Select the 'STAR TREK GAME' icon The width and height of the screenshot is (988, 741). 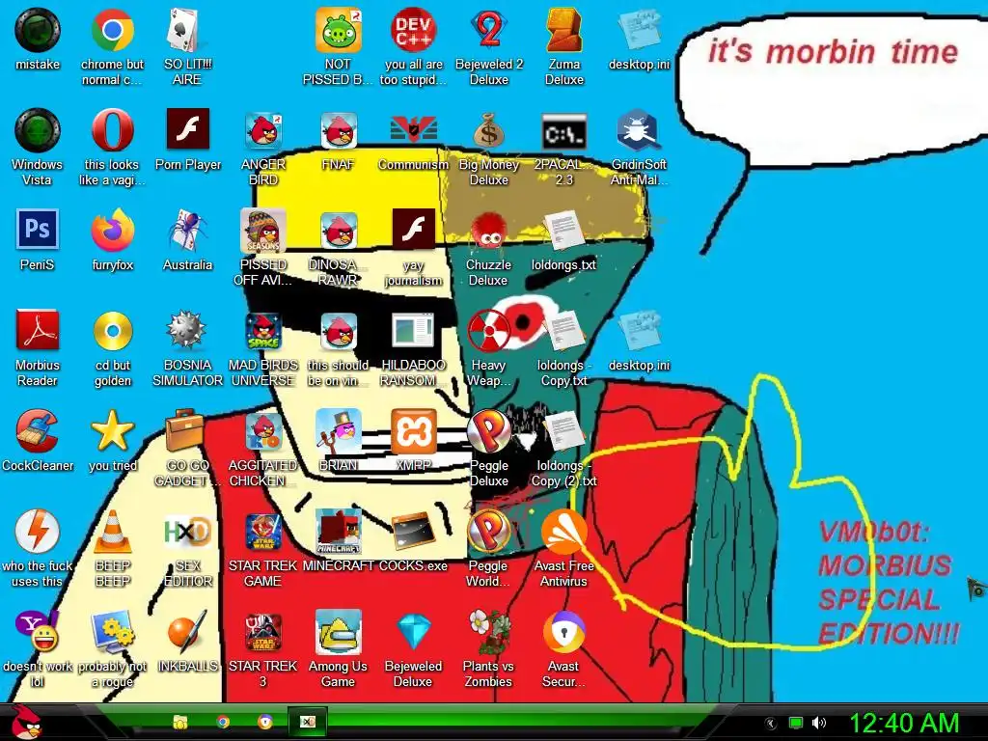coord(263,533)
